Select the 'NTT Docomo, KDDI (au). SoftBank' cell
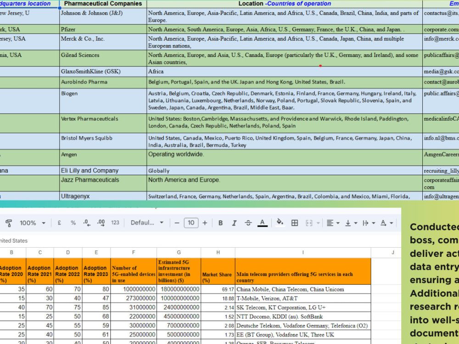 [303, 316]
